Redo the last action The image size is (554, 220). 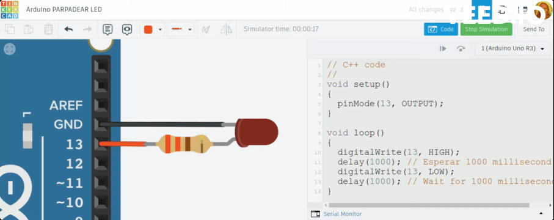[x=87, y=29]
